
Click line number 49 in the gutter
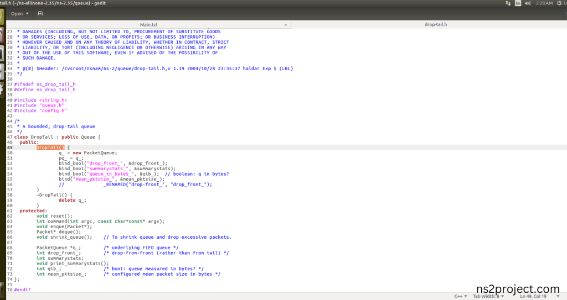pyautogui.click(x=10, y=148)
